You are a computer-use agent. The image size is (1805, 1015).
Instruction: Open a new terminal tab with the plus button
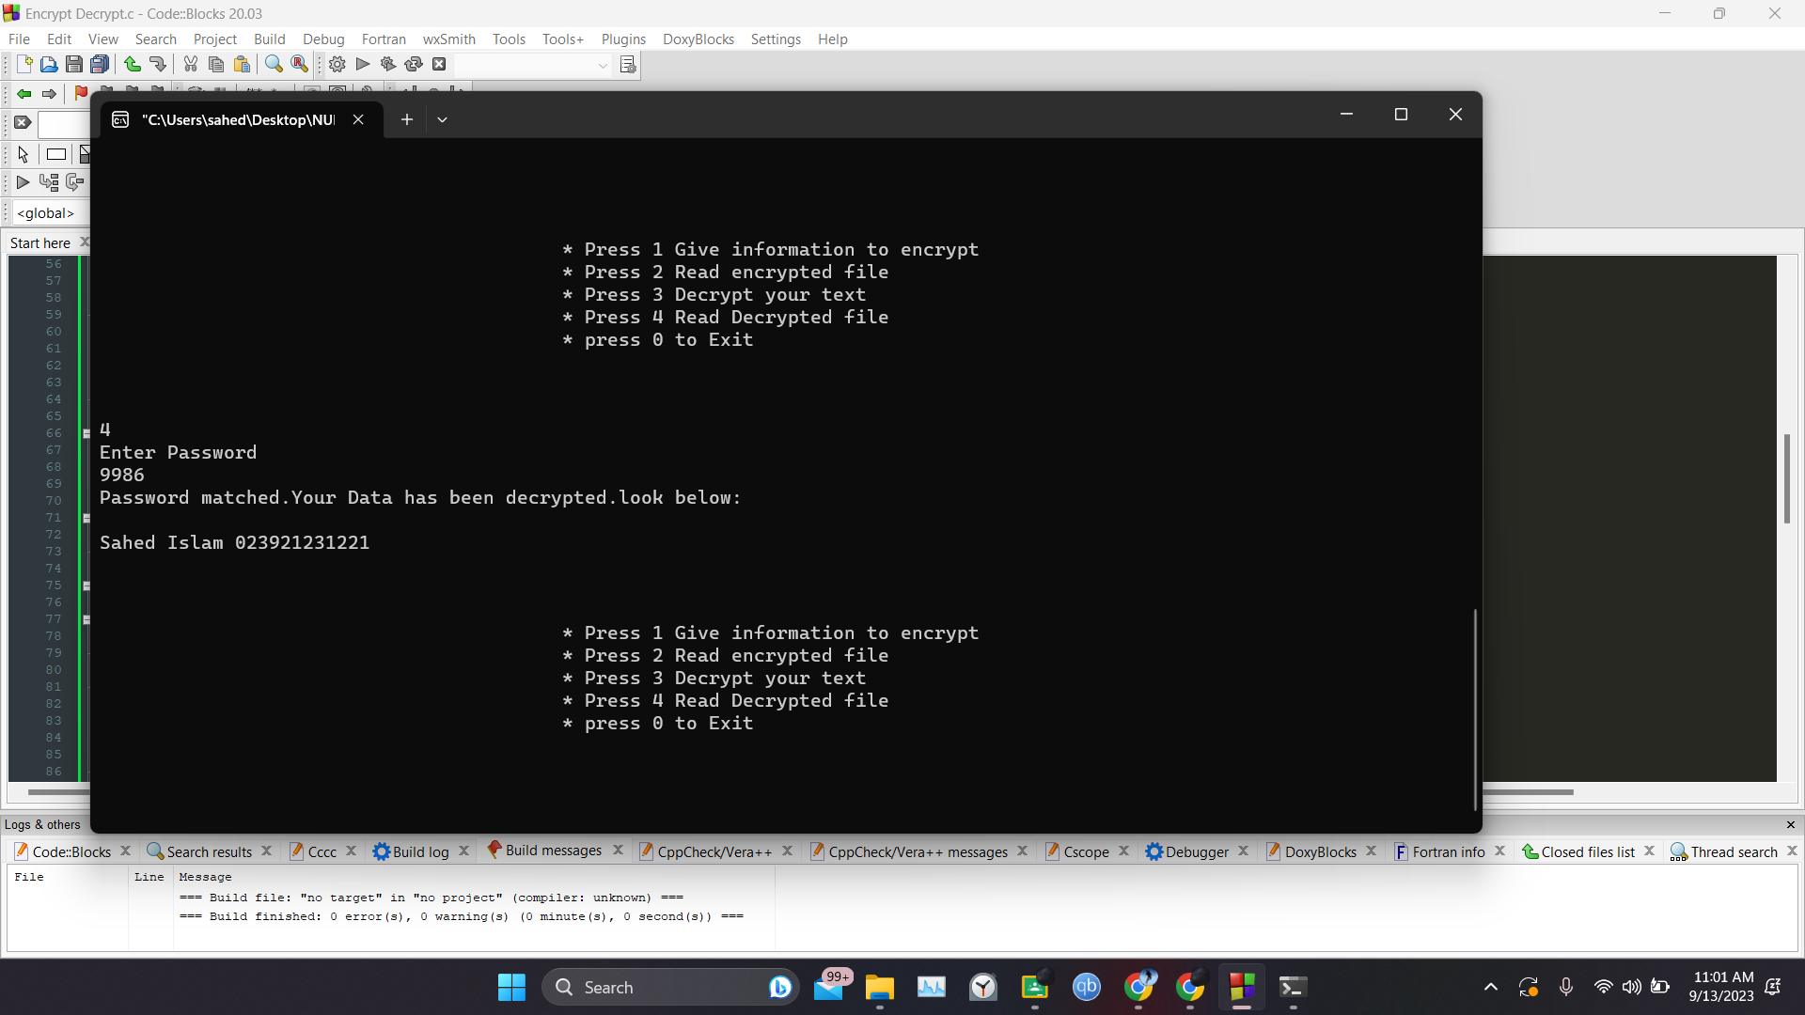[x=406, y=119]
